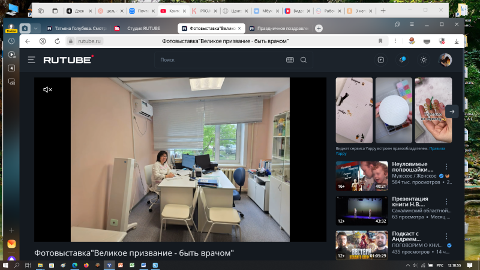Click the rutube.ru domain chip
The width and height of the screenshot is (480, 270).
point(89,41)
